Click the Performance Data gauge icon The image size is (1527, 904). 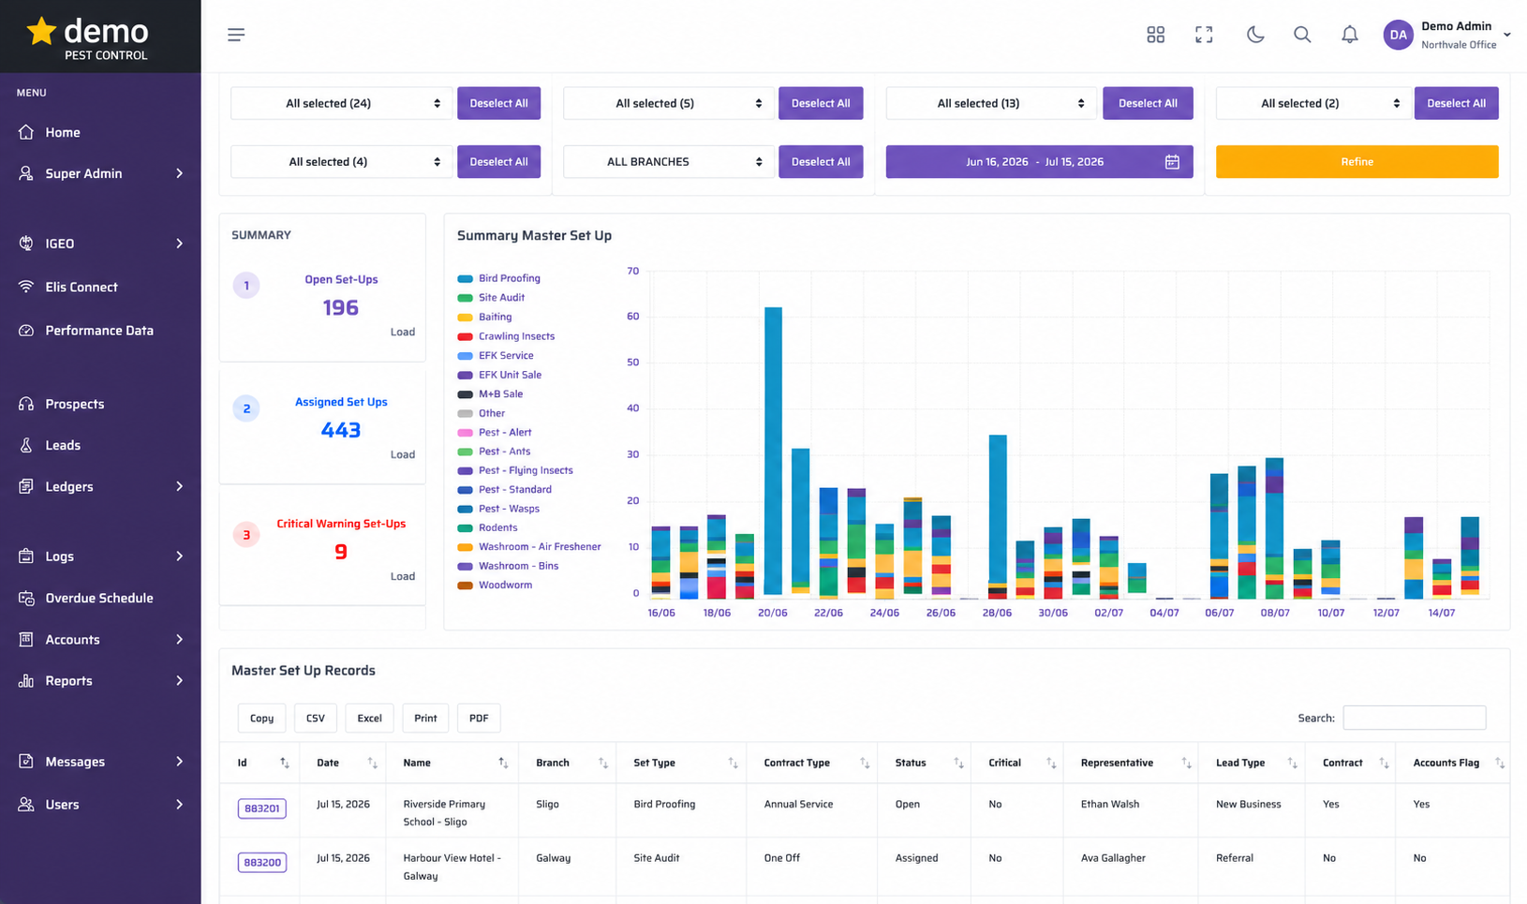coord(26,331)
